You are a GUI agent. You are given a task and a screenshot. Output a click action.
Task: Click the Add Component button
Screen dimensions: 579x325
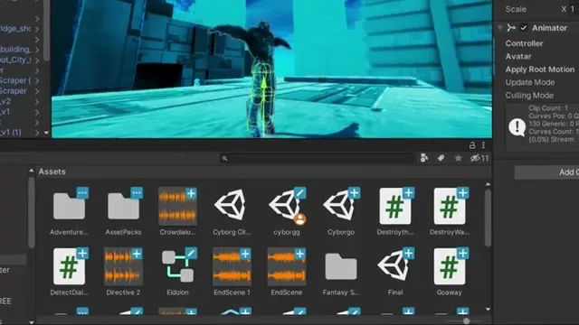pos(546,172)
